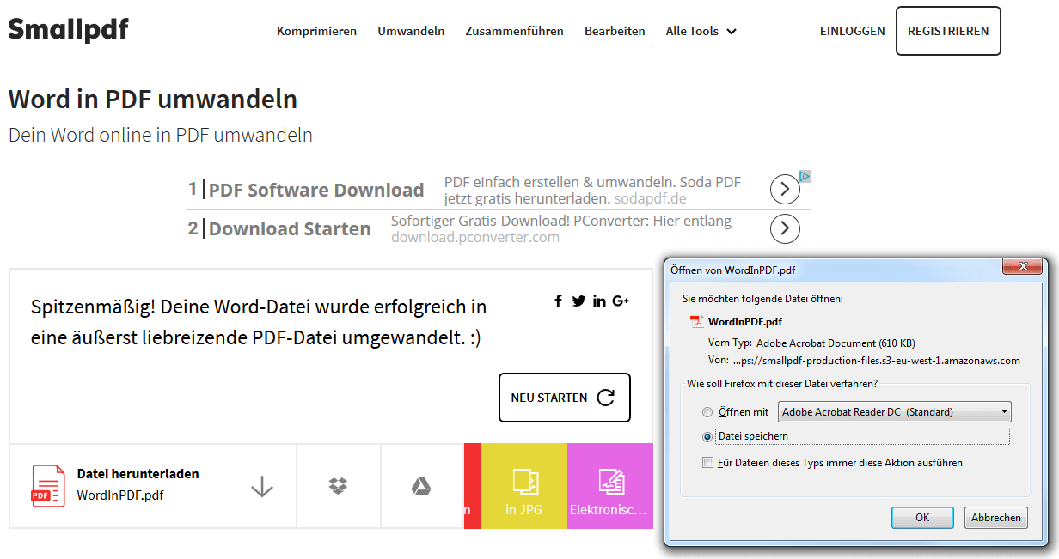The image size is (1059, 559).
Task: Click the EINLOGGEN link
Action: (852, 31)
